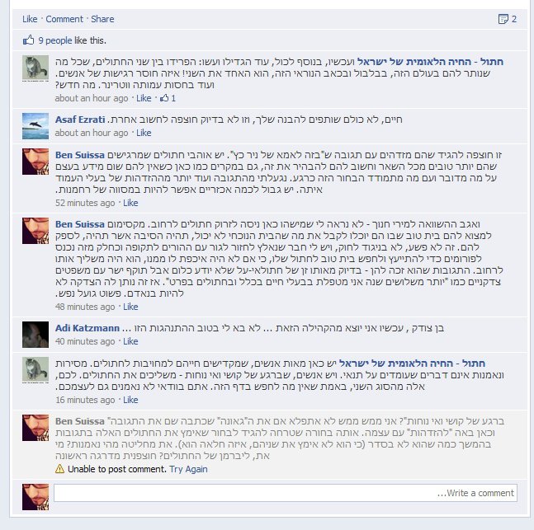Like Asaf Ezrati's comment
534x530 pixels.
144,133
